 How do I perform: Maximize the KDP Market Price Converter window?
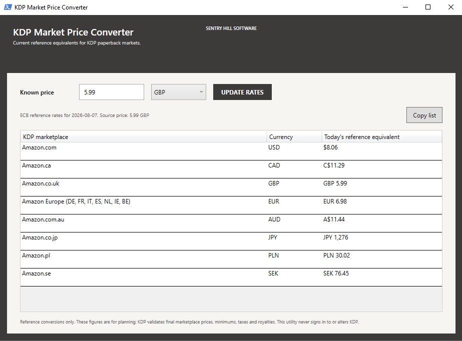pos(428,7)
